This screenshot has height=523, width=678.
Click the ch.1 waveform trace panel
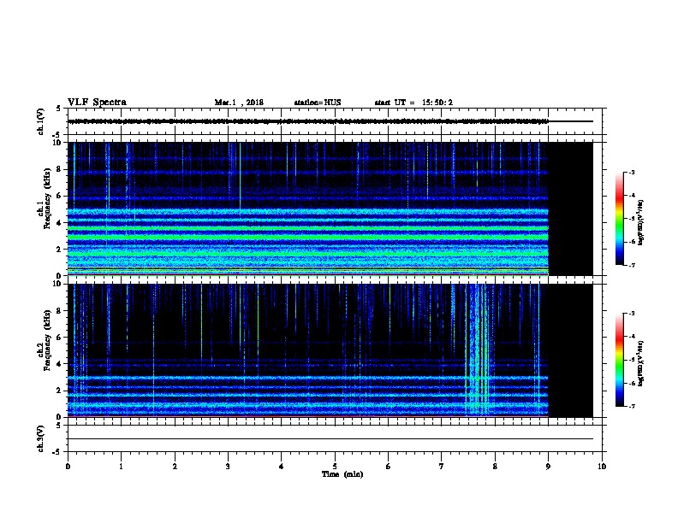click(x=335, y=121)
